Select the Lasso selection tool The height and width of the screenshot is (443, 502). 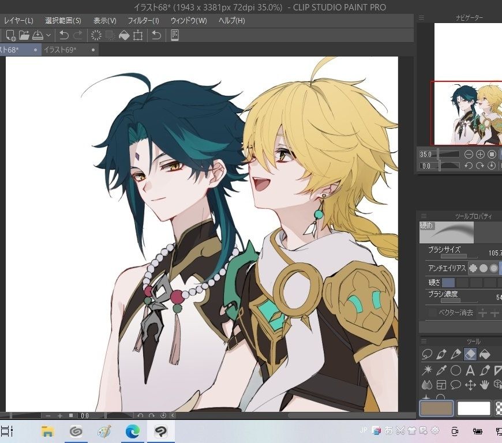pyautogui.click(x=427, y=354)
